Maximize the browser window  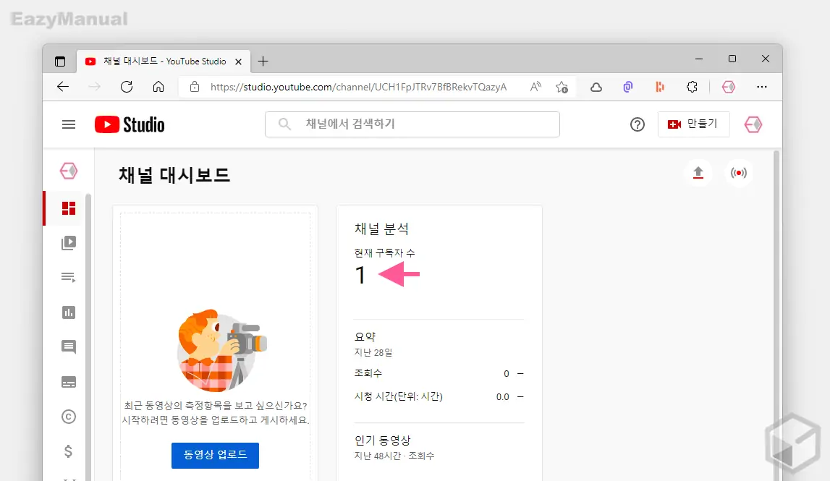[x=732, y=59]
